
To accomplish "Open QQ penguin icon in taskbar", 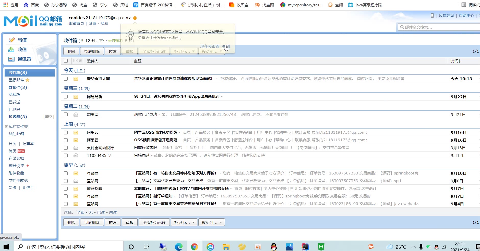I will coord(274,247).
